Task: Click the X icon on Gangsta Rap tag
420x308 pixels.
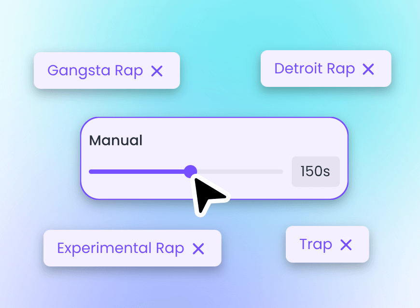Action: pyautogui.click(x=157, y=70)
